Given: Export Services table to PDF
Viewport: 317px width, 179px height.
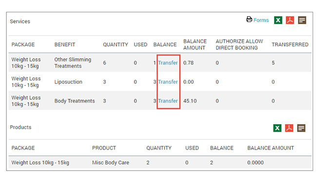Looking at the screenshot, I should point(290,20).
